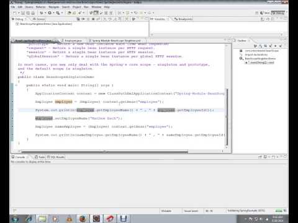Open Internet Explorer from the taskbar

(29, 219)
